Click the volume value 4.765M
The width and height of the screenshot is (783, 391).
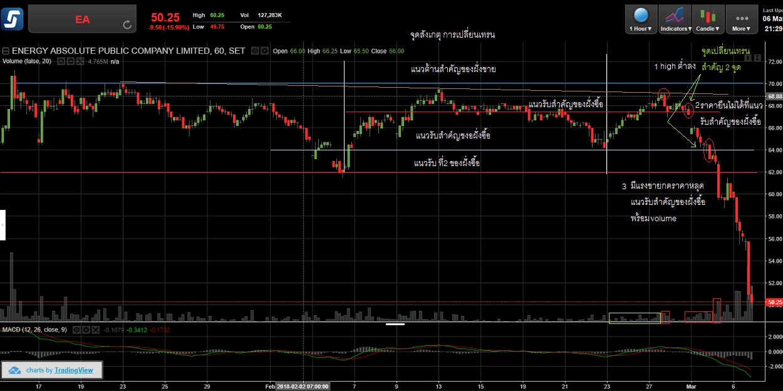98,61
